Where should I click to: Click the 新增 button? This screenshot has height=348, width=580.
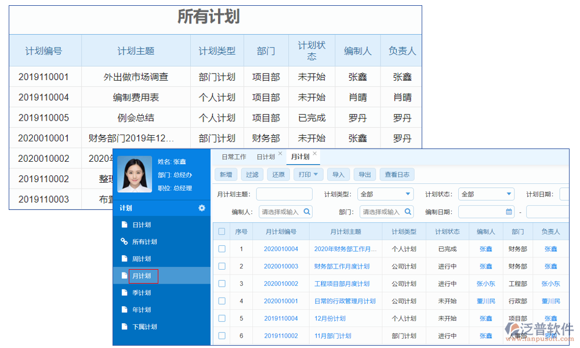(226, 174)
